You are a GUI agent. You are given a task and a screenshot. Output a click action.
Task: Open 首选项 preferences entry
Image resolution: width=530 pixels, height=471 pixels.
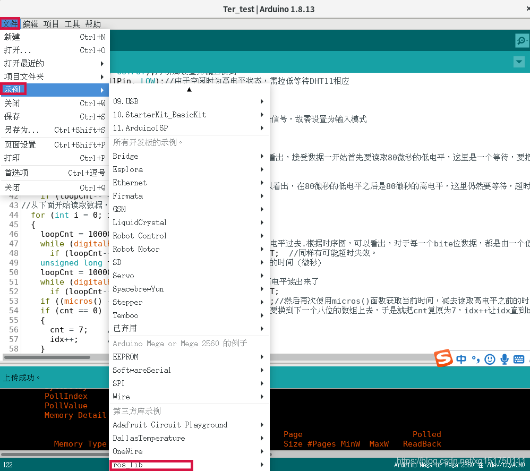click(55, 173)
